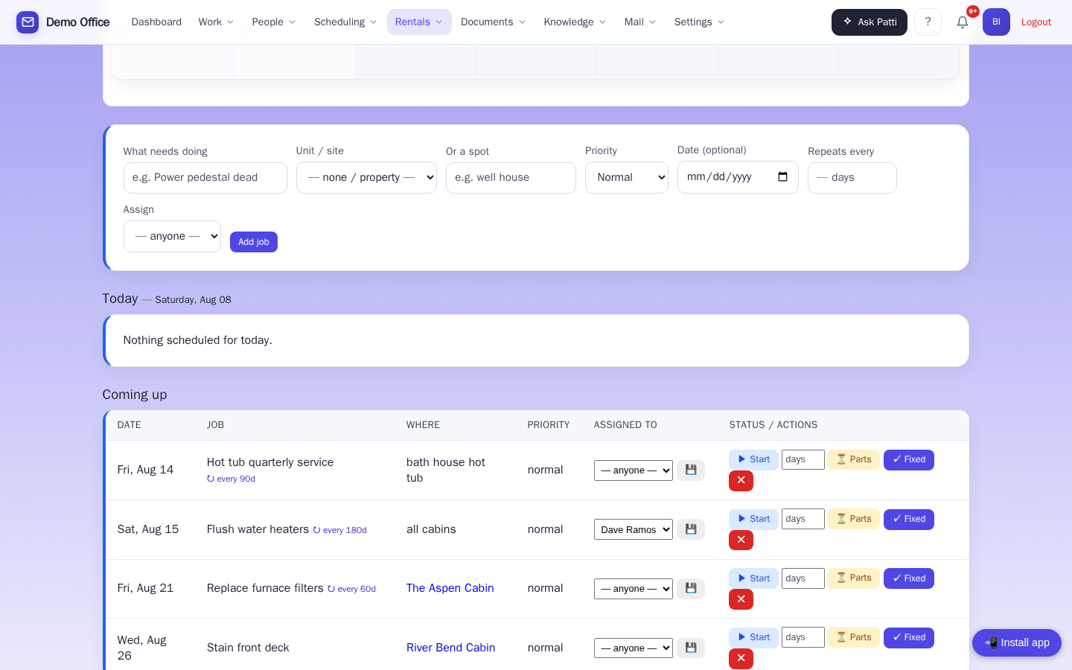
Task: Click the 'every 90d' repeat label
Action: 231,479
